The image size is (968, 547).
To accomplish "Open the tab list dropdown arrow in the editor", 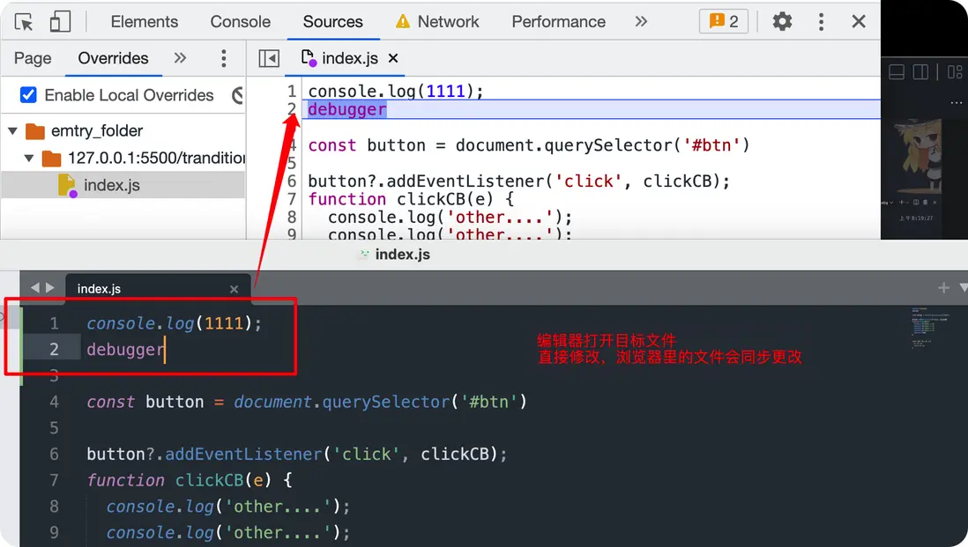I will pyautogui.click(x=963, y=288).
